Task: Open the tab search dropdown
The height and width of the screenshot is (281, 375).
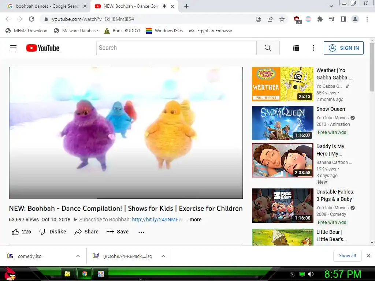Action: point(331,6)
